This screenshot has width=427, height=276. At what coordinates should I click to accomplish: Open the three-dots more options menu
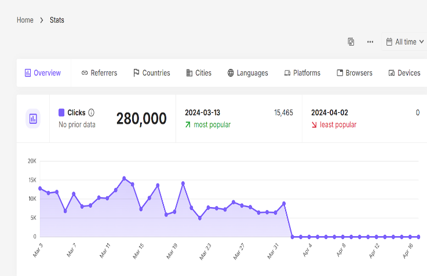[x=370, y=42]
